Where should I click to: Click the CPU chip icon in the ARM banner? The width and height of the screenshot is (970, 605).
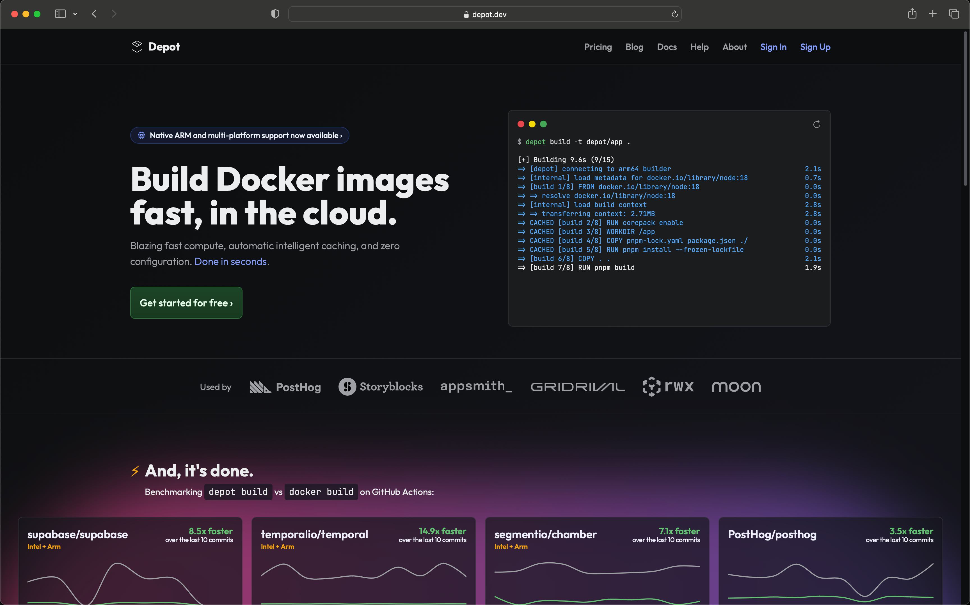142,135
